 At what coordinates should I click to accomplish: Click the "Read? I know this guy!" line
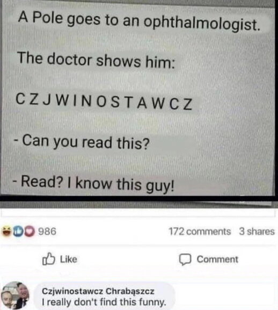tap(93, 184)
